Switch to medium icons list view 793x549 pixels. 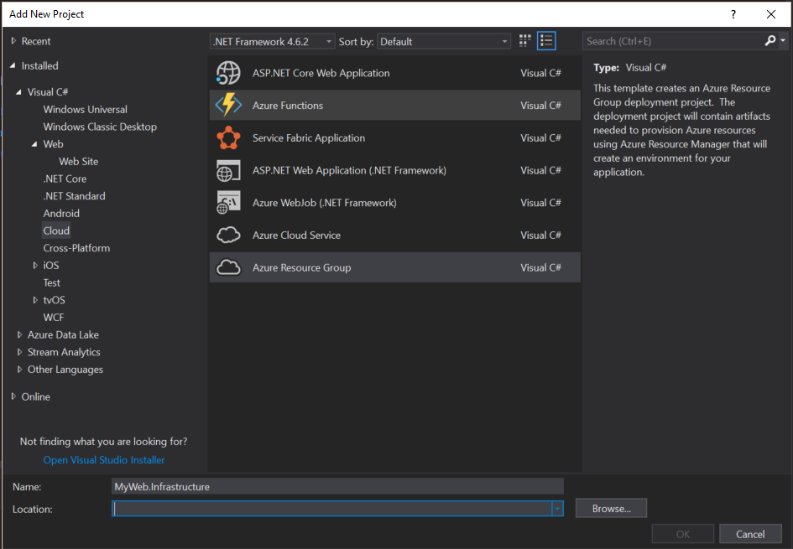pyautogui.click(x=546, y=41)
